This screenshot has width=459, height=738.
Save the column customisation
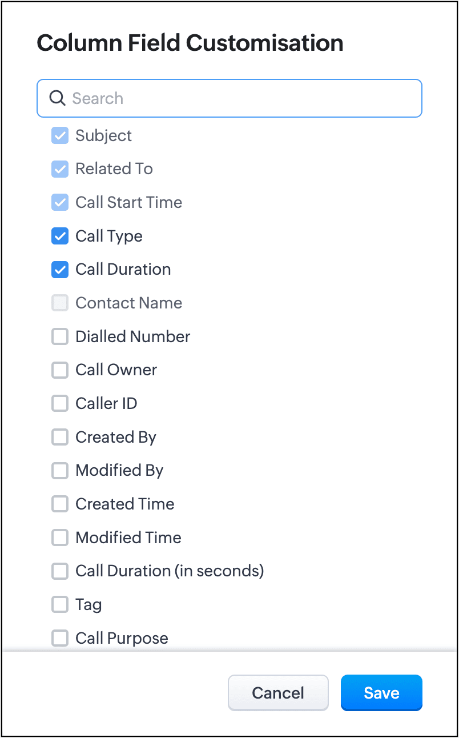tap(381, 693)
